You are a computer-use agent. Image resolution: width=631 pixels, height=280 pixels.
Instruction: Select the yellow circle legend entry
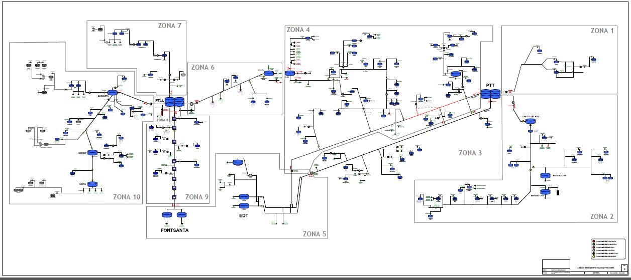click(593, 256)
